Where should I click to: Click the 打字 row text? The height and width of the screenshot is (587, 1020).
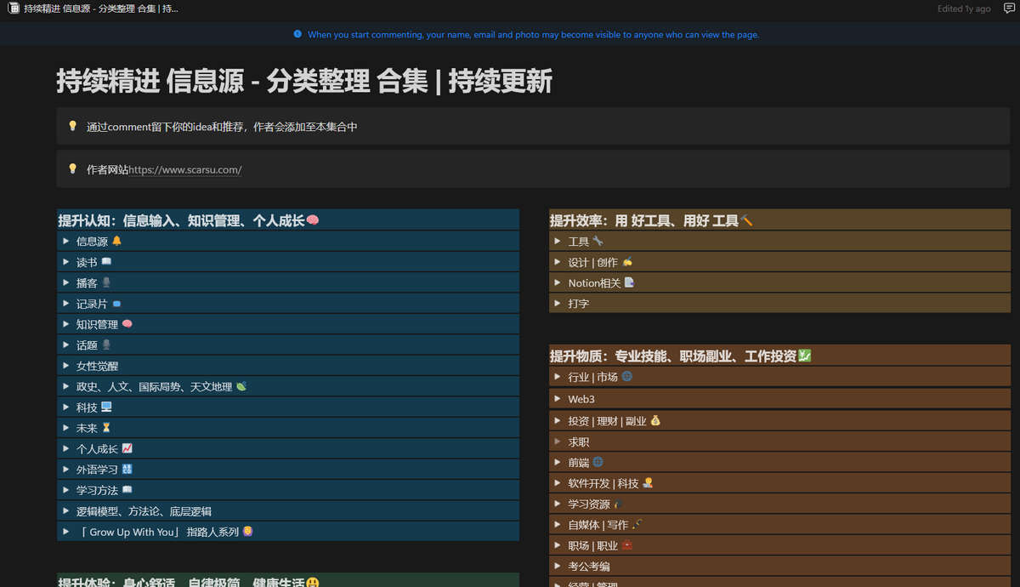point(579,304)
